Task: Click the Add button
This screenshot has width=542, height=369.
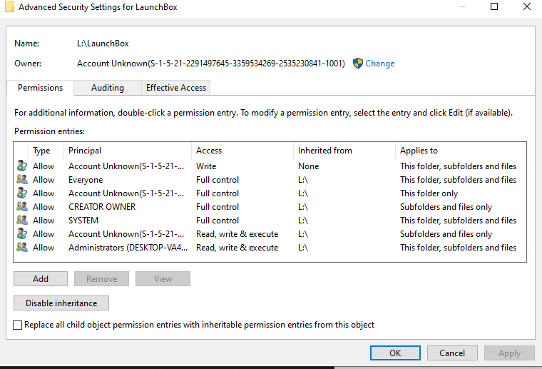Action: point(41,279)
